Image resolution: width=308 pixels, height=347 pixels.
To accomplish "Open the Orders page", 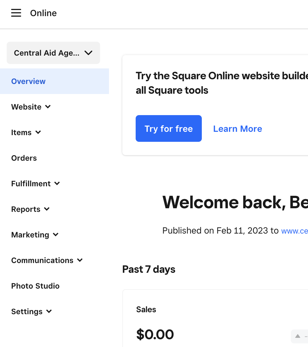I will tap(24, 158).
